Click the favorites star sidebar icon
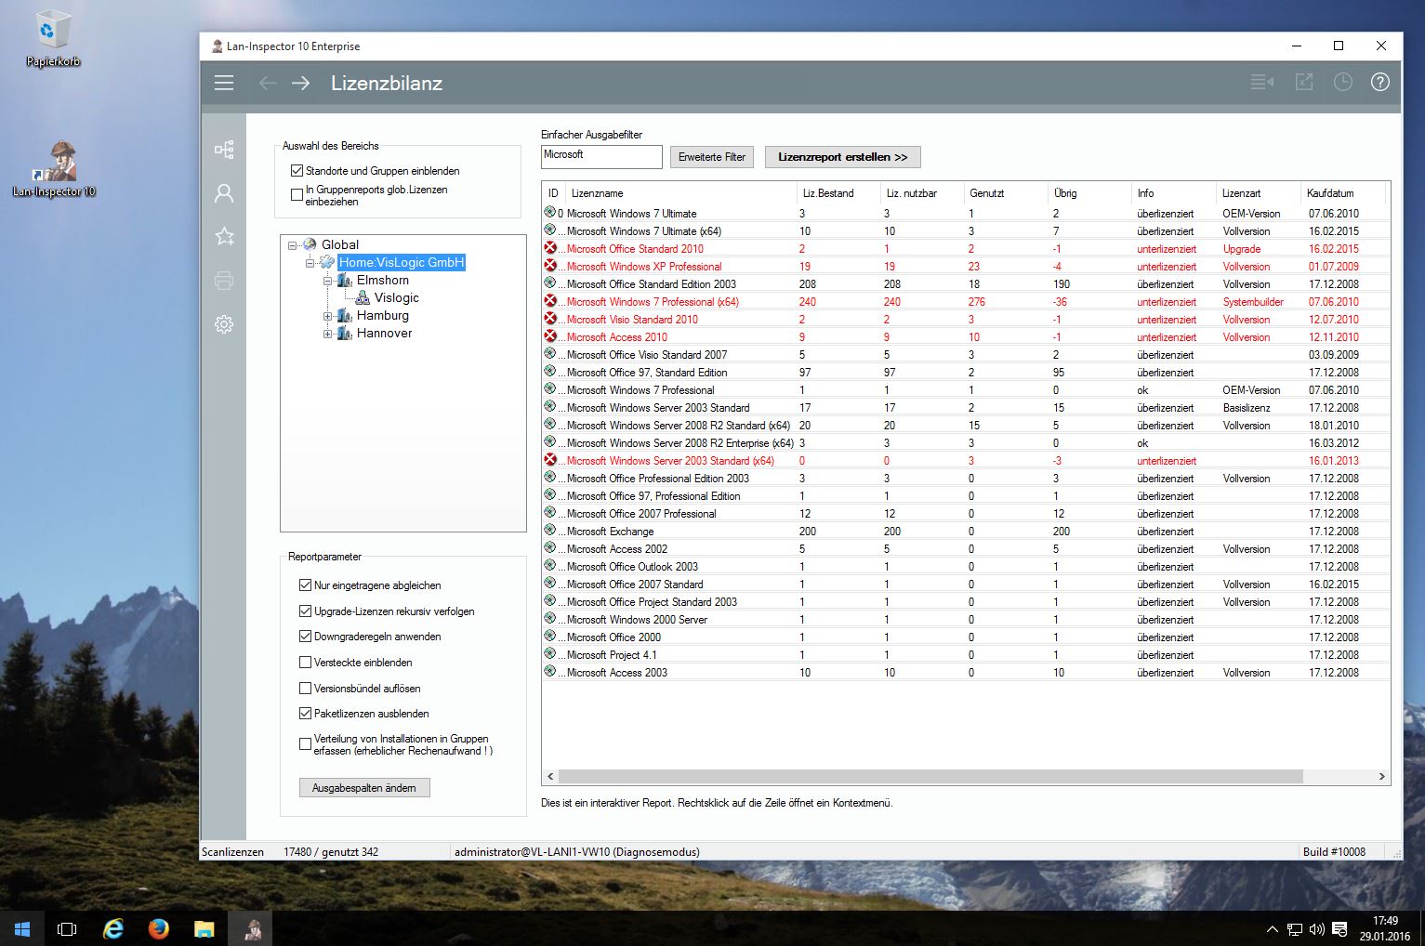This screenshot has height=946, width=1425. coord(224,237)
